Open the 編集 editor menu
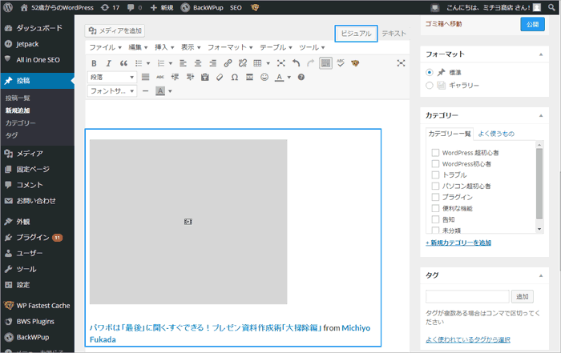561x353 pixels. [x=138, y=47]
